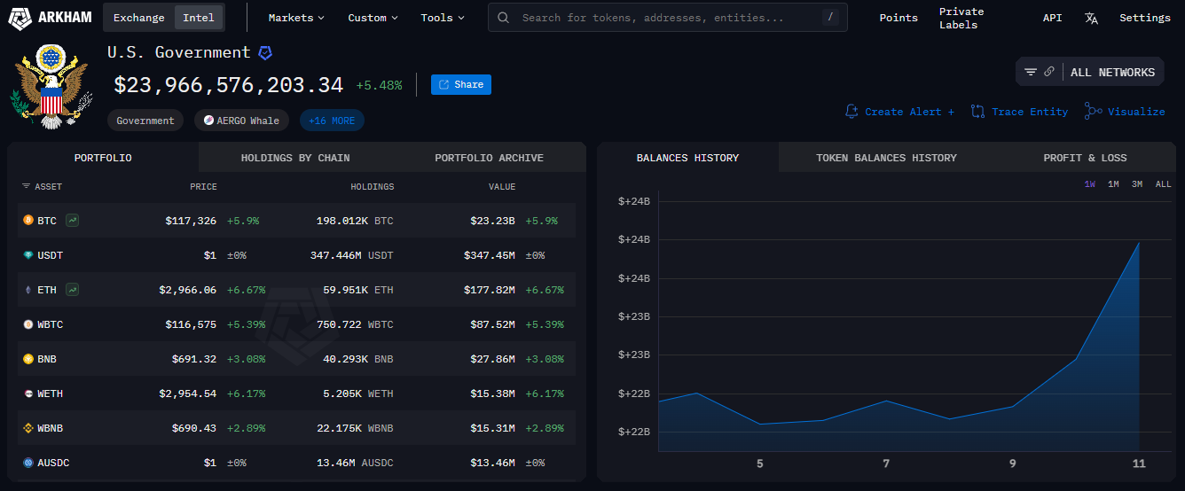The height and width of the screenshot is (491, 1185).
Task: Open the Custom dropdown menu
Action: pos(373,18)
